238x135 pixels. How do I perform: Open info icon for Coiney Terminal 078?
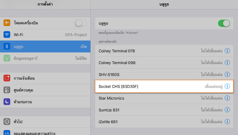227,51
